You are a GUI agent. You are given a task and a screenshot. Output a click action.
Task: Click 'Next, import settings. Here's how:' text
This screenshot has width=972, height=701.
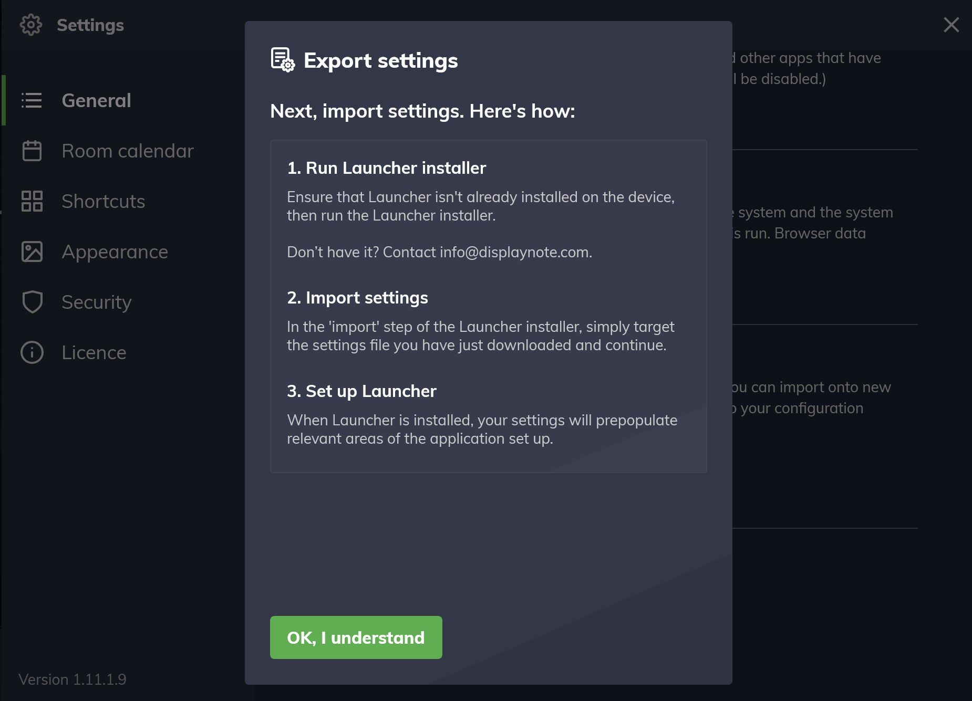(x=423, y=111)
